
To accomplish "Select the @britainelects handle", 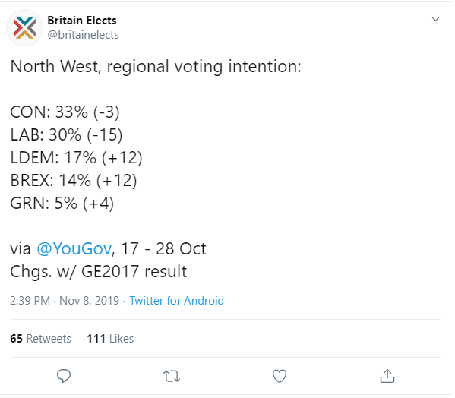I will [83, 35].
